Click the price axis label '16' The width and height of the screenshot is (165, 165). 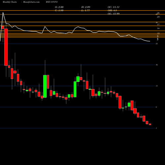157,65
